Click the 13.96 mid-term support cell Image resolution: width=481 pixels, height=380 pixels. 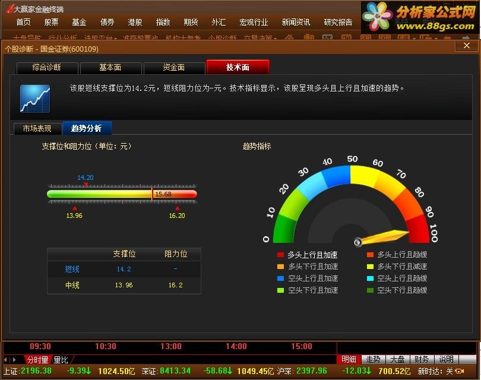coord(124,285)
